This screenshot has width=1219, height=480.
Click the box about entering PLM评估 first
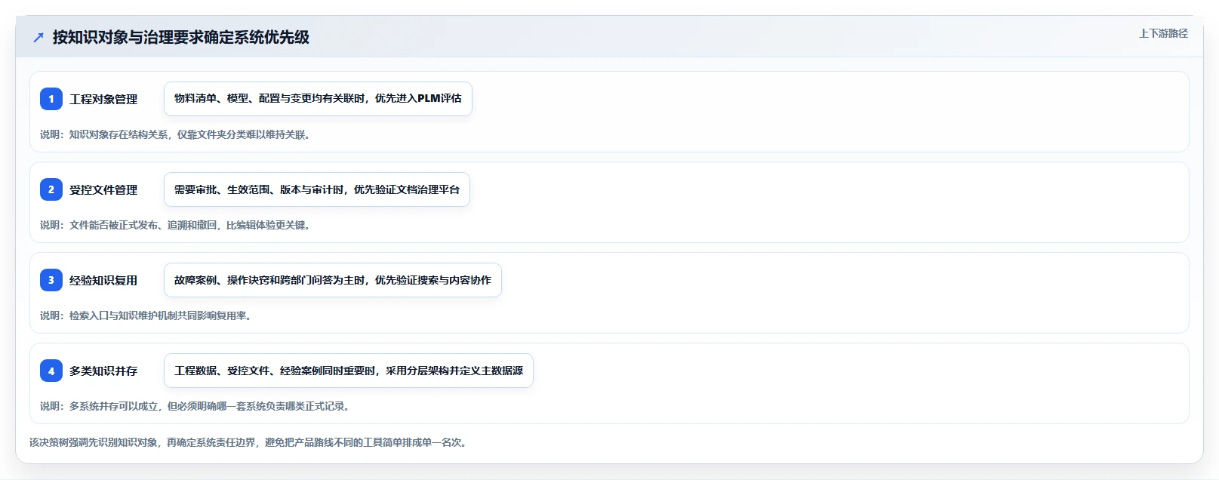pos(318,99)
